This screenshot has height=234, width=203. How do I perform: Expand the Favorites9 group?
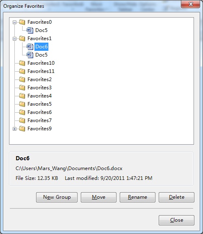coord(14,129)
